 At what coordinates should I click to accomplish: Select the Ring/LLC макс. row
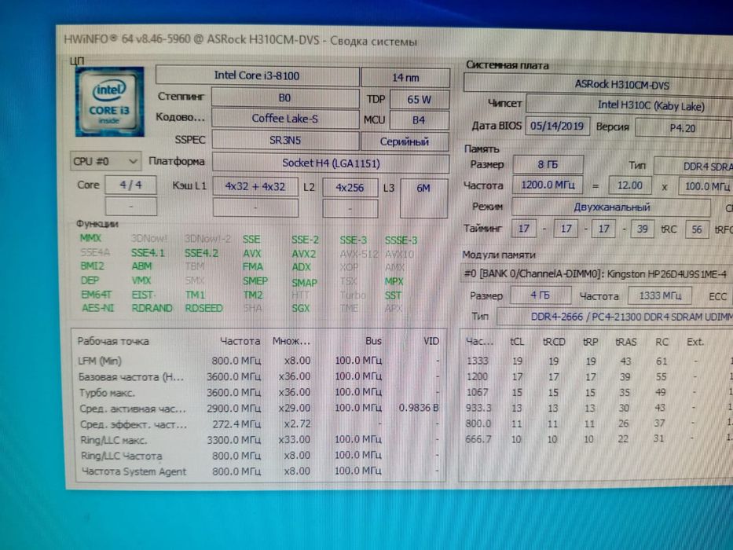pos(258,440)
